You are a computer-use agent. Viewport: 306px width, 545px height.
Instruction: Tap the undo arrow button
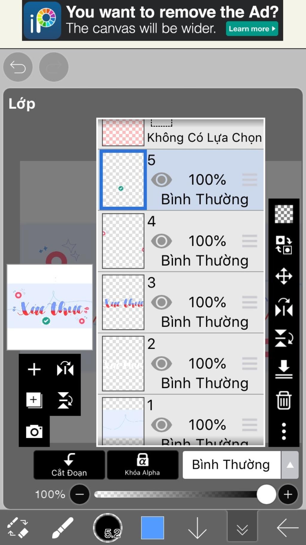[x=18, y=67]
